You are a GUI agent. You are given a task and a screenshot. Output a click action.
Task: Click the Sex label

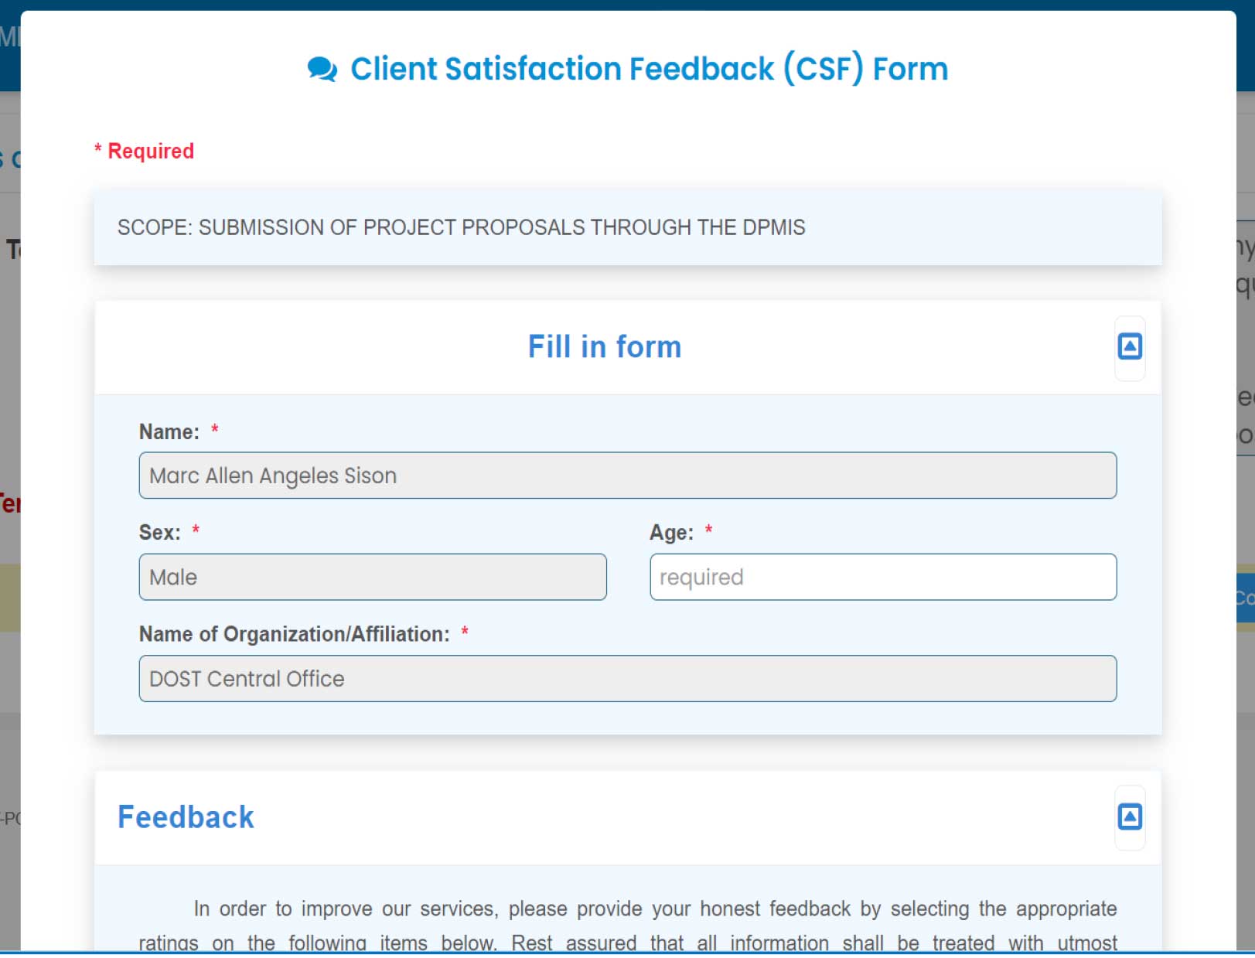pos(159,533)
